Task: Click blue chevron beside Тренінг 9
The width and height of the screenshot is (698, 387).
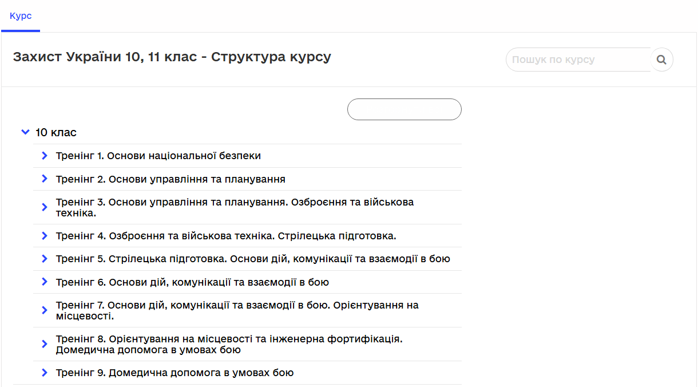Action: 45,372
